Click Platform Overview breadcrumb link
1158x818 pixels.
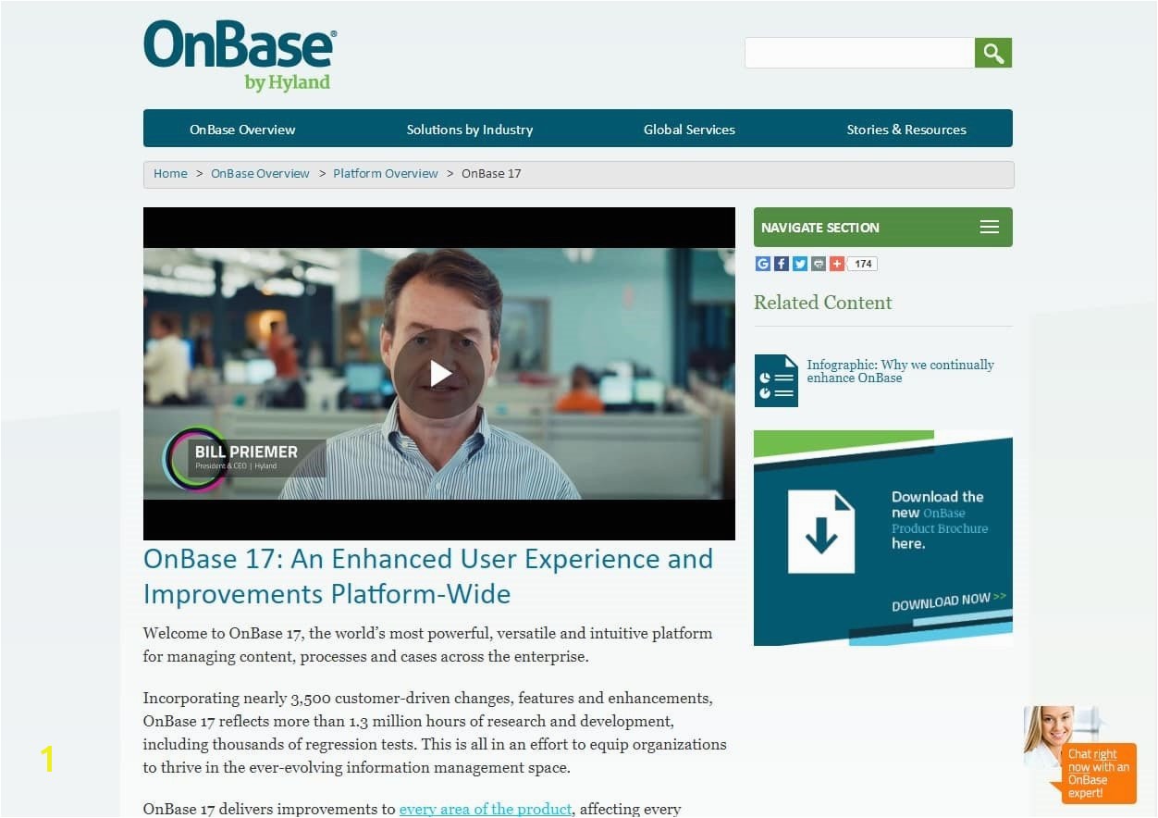pyautogui.click(x=386, y=173)
